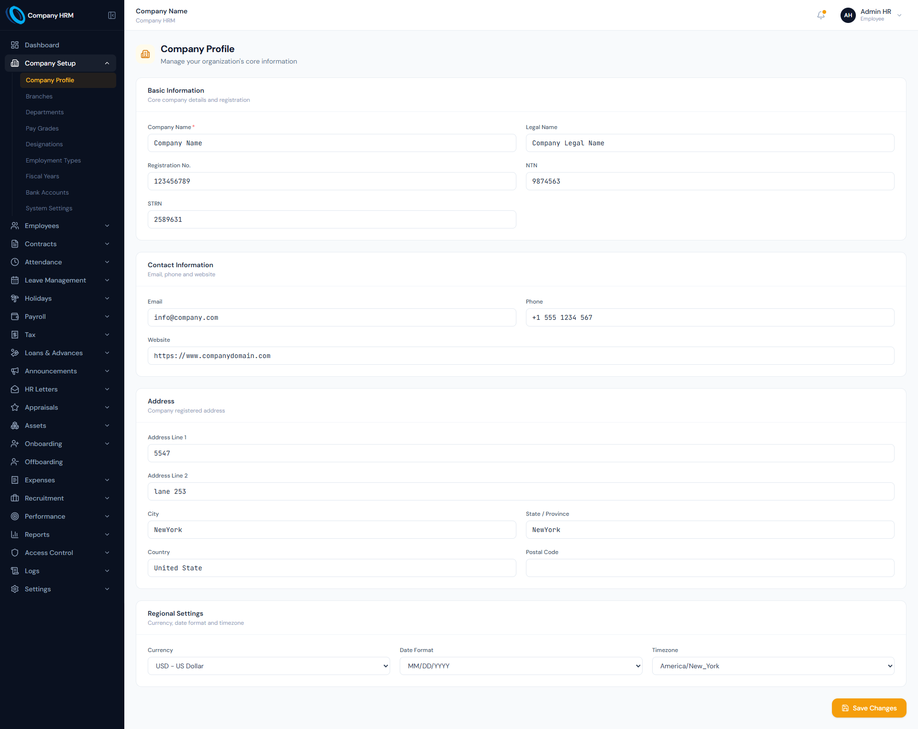Screen dimensions: 918x729
Task: Open the Fiscal Years submenu item
Action: 68,176
